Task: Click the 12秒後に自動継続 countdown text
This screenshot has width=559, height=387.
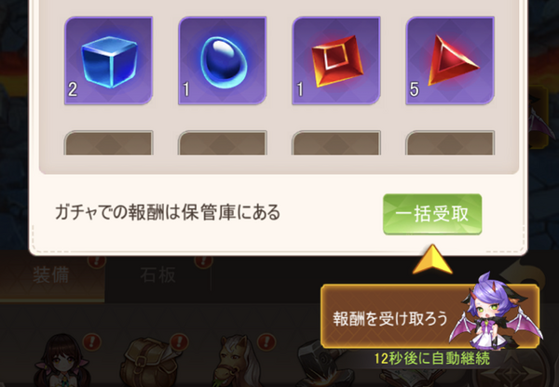Action: [x=431, y=358]
